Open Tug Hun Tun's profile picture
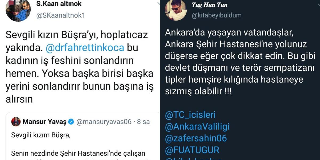 176,10
